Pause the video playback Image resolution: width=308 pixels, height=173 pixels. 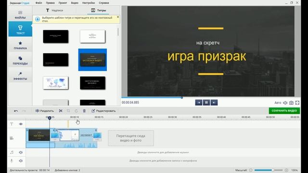tap(206, 102)
